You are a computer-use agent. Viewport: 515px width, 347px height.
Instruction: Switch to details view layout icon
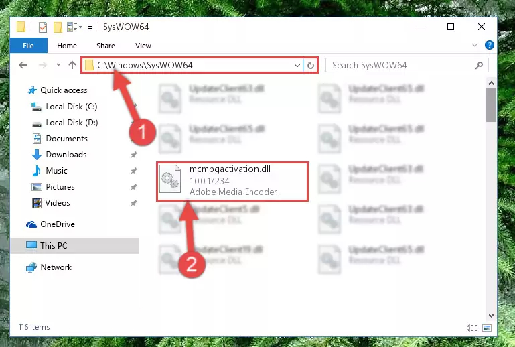(x=472, y=328)
